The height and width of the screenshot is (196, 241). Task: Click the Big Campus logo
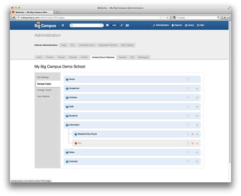point(45,25)
